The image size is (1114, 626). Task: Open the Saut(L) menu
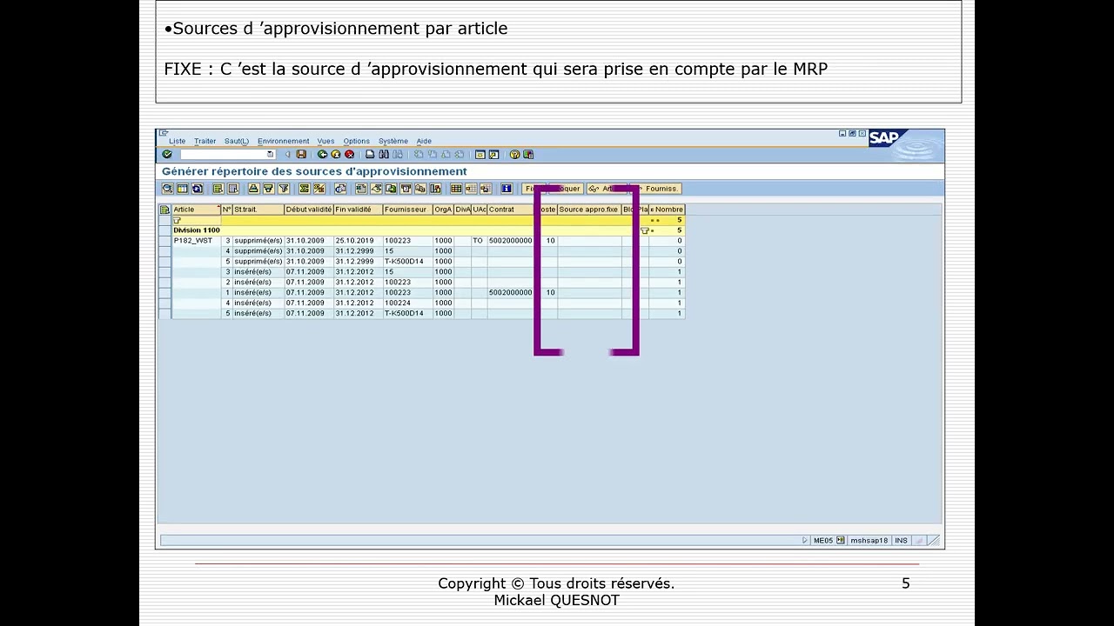point(236,141)
